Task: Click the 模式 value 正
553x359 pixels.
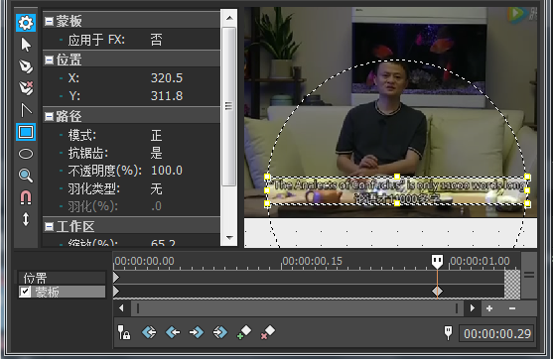Action: click(x=157, y=135)
